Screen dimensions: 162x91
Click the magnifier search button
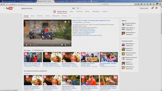point(78,8)
